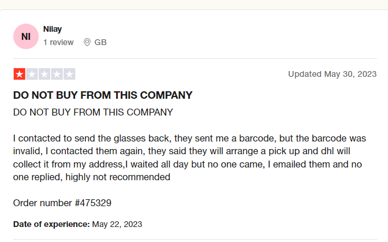Viewport: 388px width, 242px height.
Task: Click the '1 review' count text
Action: [x=58, y=42]
